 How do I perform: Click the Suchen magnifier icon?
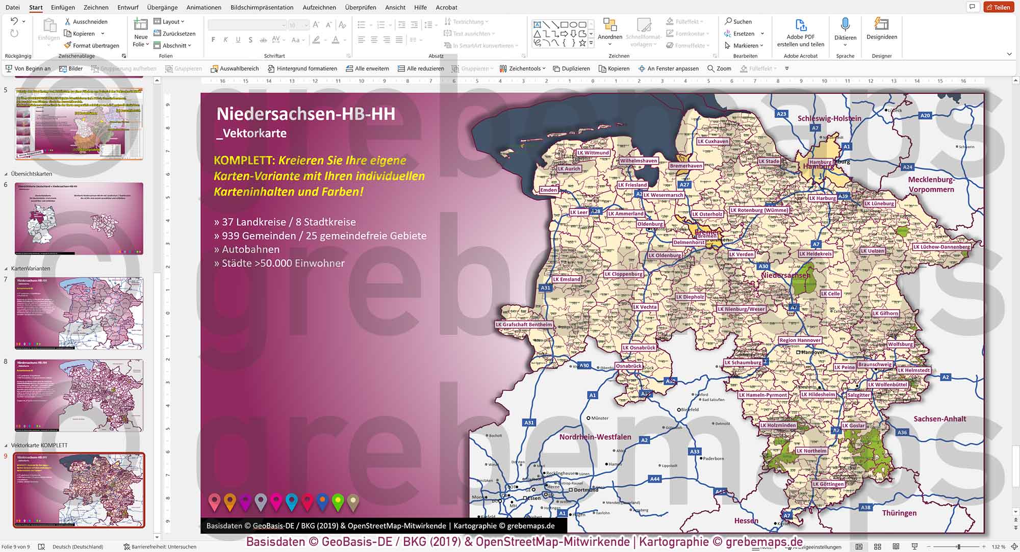click(728, 21)
